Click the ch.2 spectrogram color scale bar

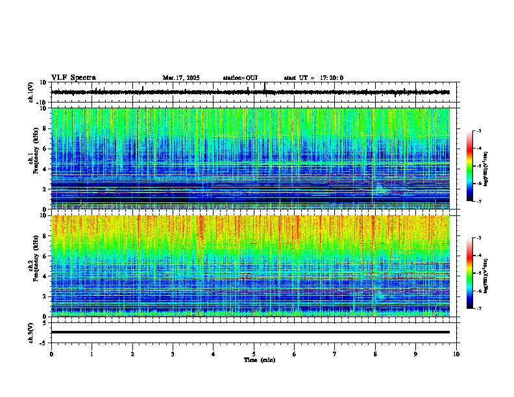pyautogui.click(x=470, y=273)
